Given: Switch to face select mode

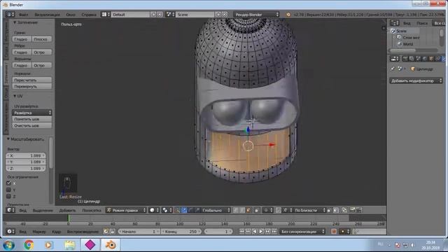Looking at the screenshot, I should coord(248,210).
